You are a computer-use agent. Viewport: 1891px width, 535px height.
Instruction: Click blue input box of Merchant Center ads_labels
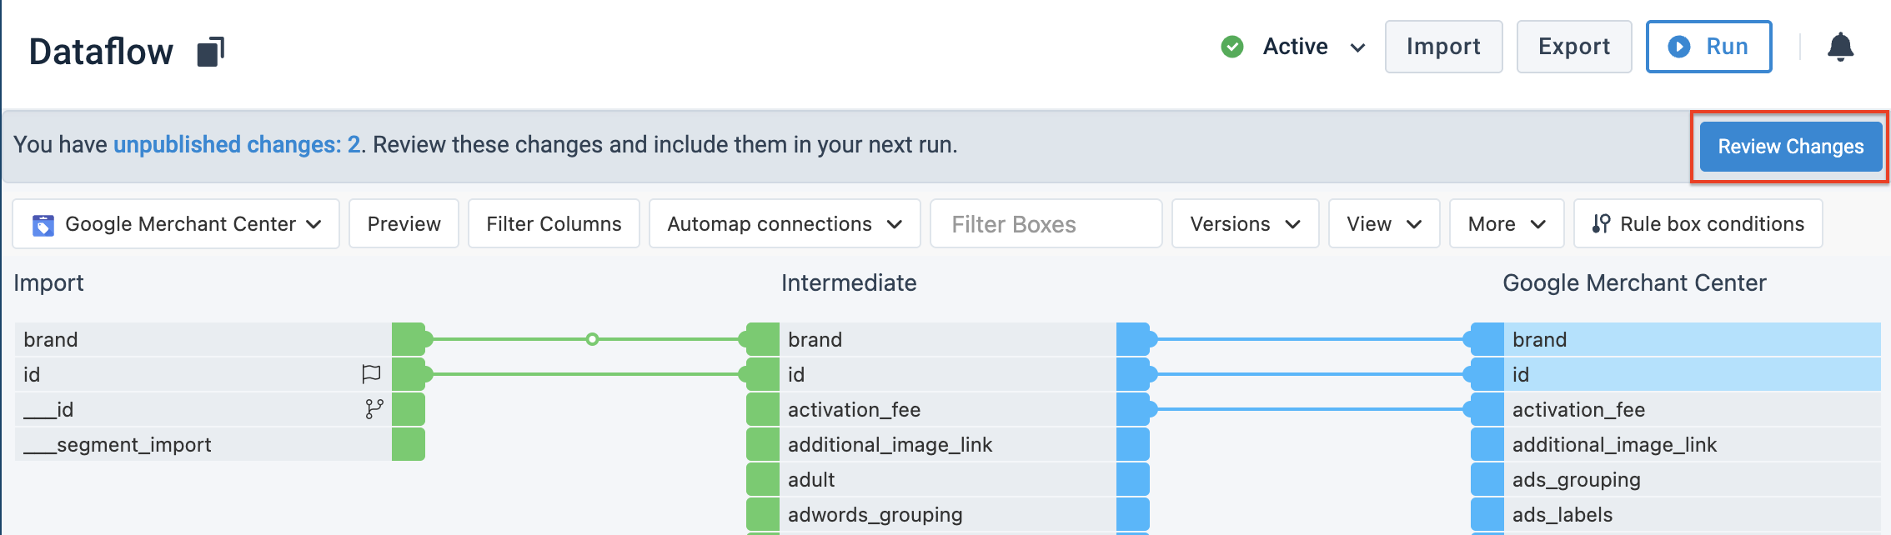pyautogui.click(x=1487, y=514)
